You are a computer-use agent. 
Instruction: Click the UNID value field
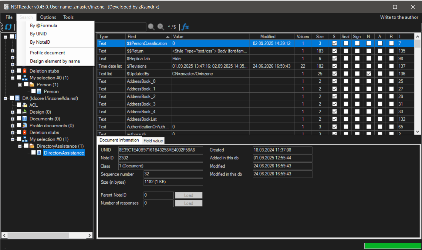[160, 150]
